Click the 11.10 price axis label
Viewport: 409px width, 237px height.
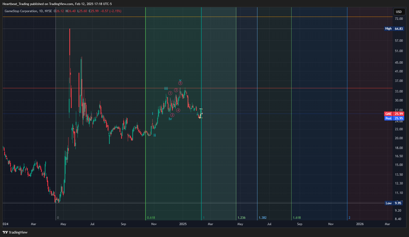(399, 193)
